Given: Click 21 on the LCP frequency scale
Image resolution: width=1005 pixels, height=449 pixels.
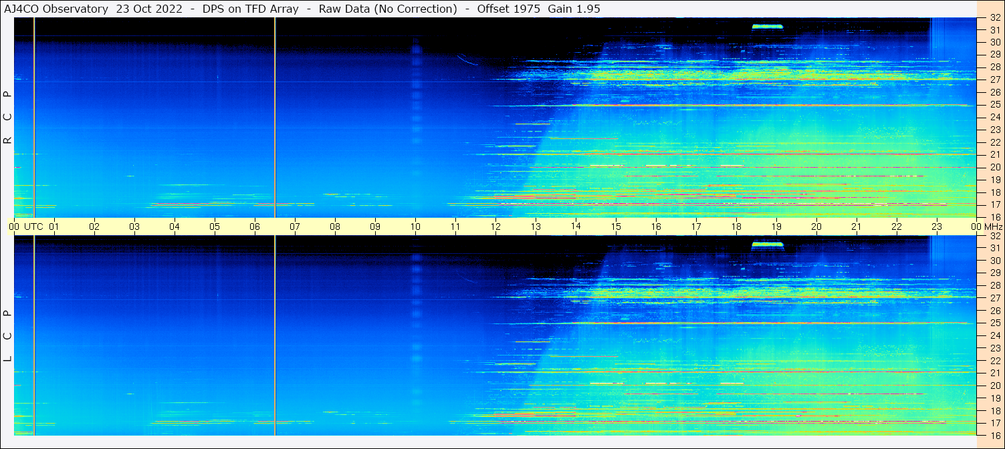Looking at the screenshot, I should pos(994,373).
